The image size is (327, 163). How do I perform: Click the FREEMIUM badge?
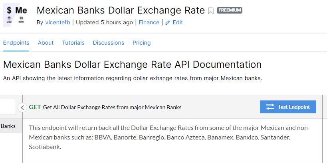click(x=230, y=10)
